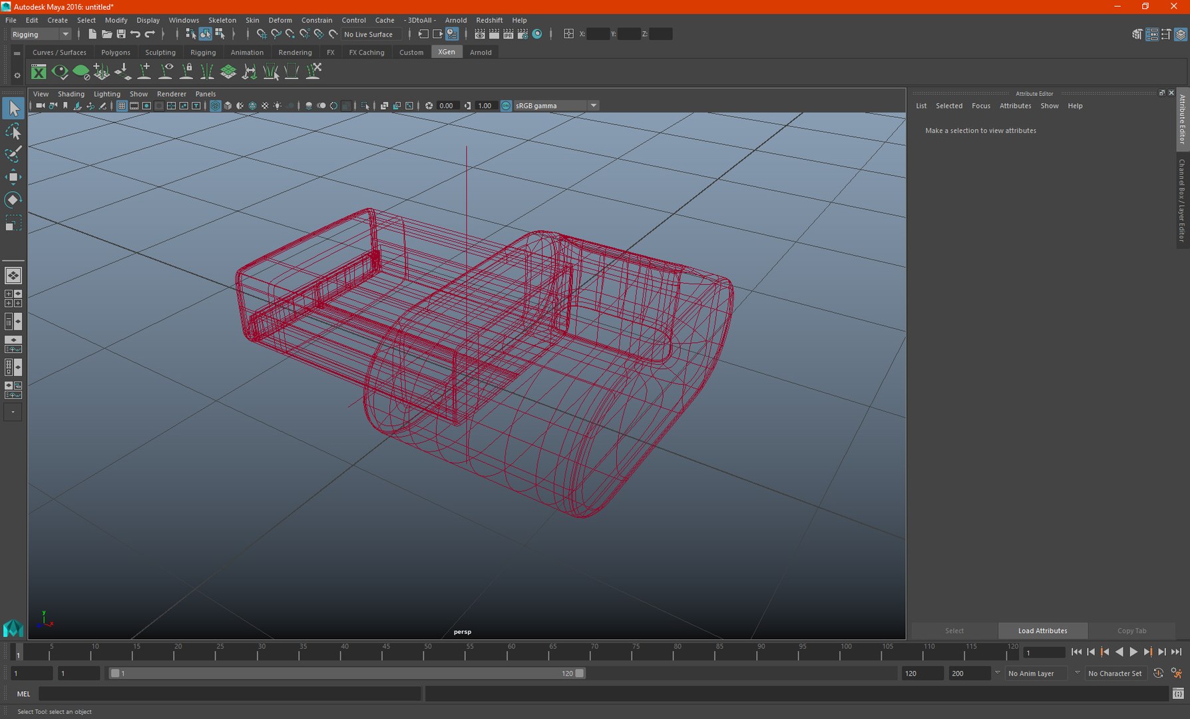Open the XGen window from the shelf
Viewport: 1190px width, 719px height.
click(x=39, y=72)
